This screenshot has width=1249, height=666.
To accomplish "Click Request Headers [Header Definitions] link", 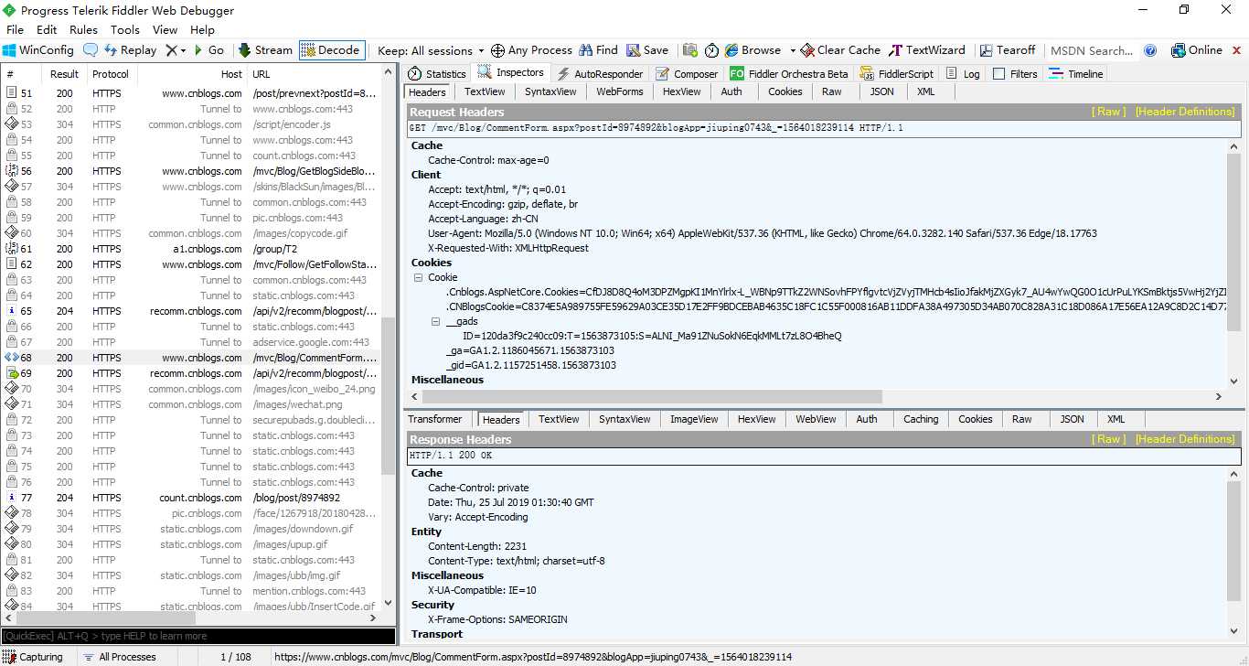I will 1185,112.
